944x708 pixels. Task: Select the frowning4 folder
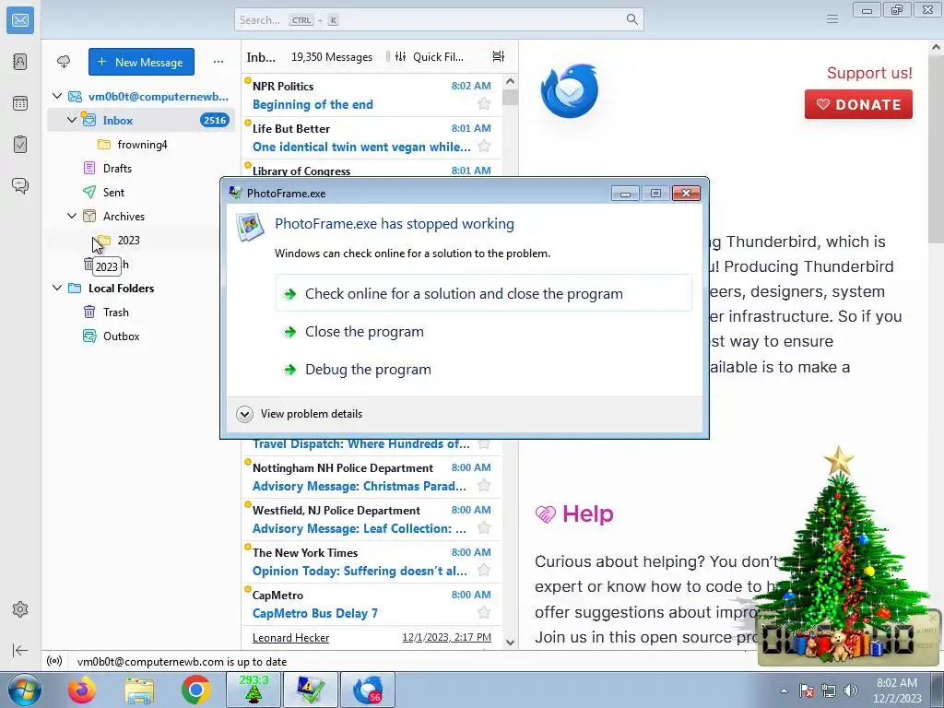pos(141,145)
